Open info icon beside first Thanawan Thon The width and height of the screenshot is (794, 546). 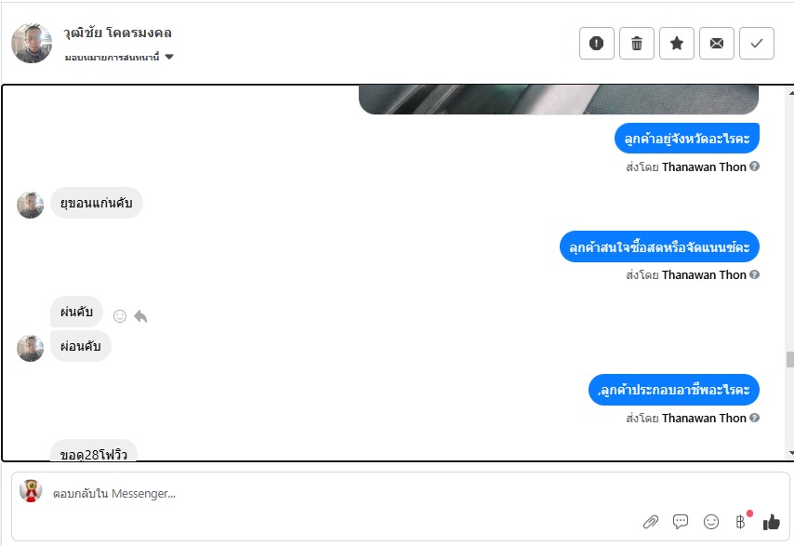pos(755,166)
